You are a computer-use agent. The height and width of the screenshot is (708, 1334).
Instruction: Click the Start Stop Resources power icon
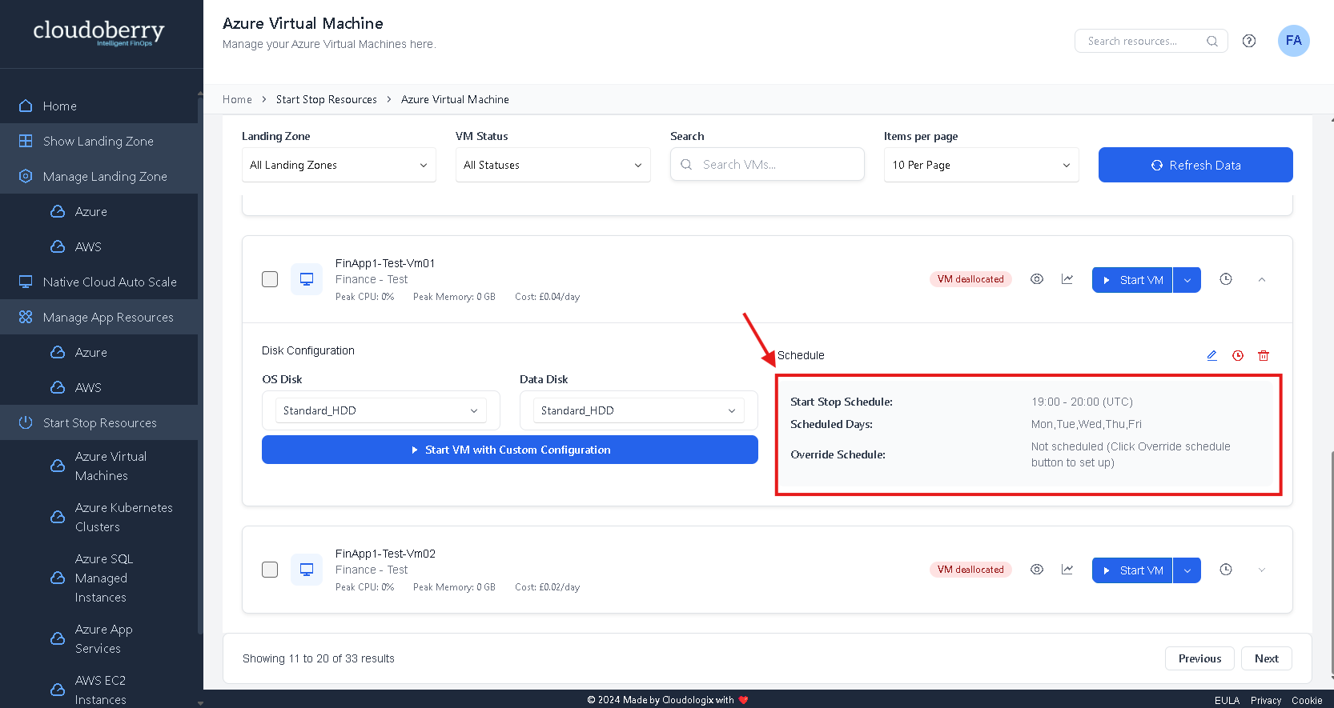[x=26, y=422]
